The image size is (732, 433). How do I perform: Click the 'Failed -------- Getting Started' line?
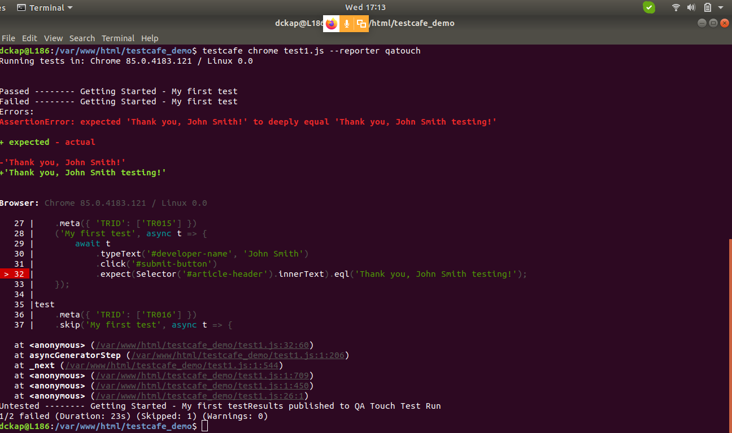pos(119,101)
